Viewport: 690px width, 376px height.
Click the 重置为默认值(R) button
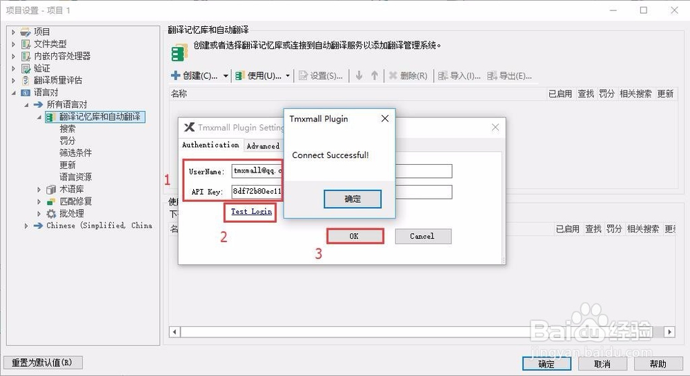pos(42,362)
